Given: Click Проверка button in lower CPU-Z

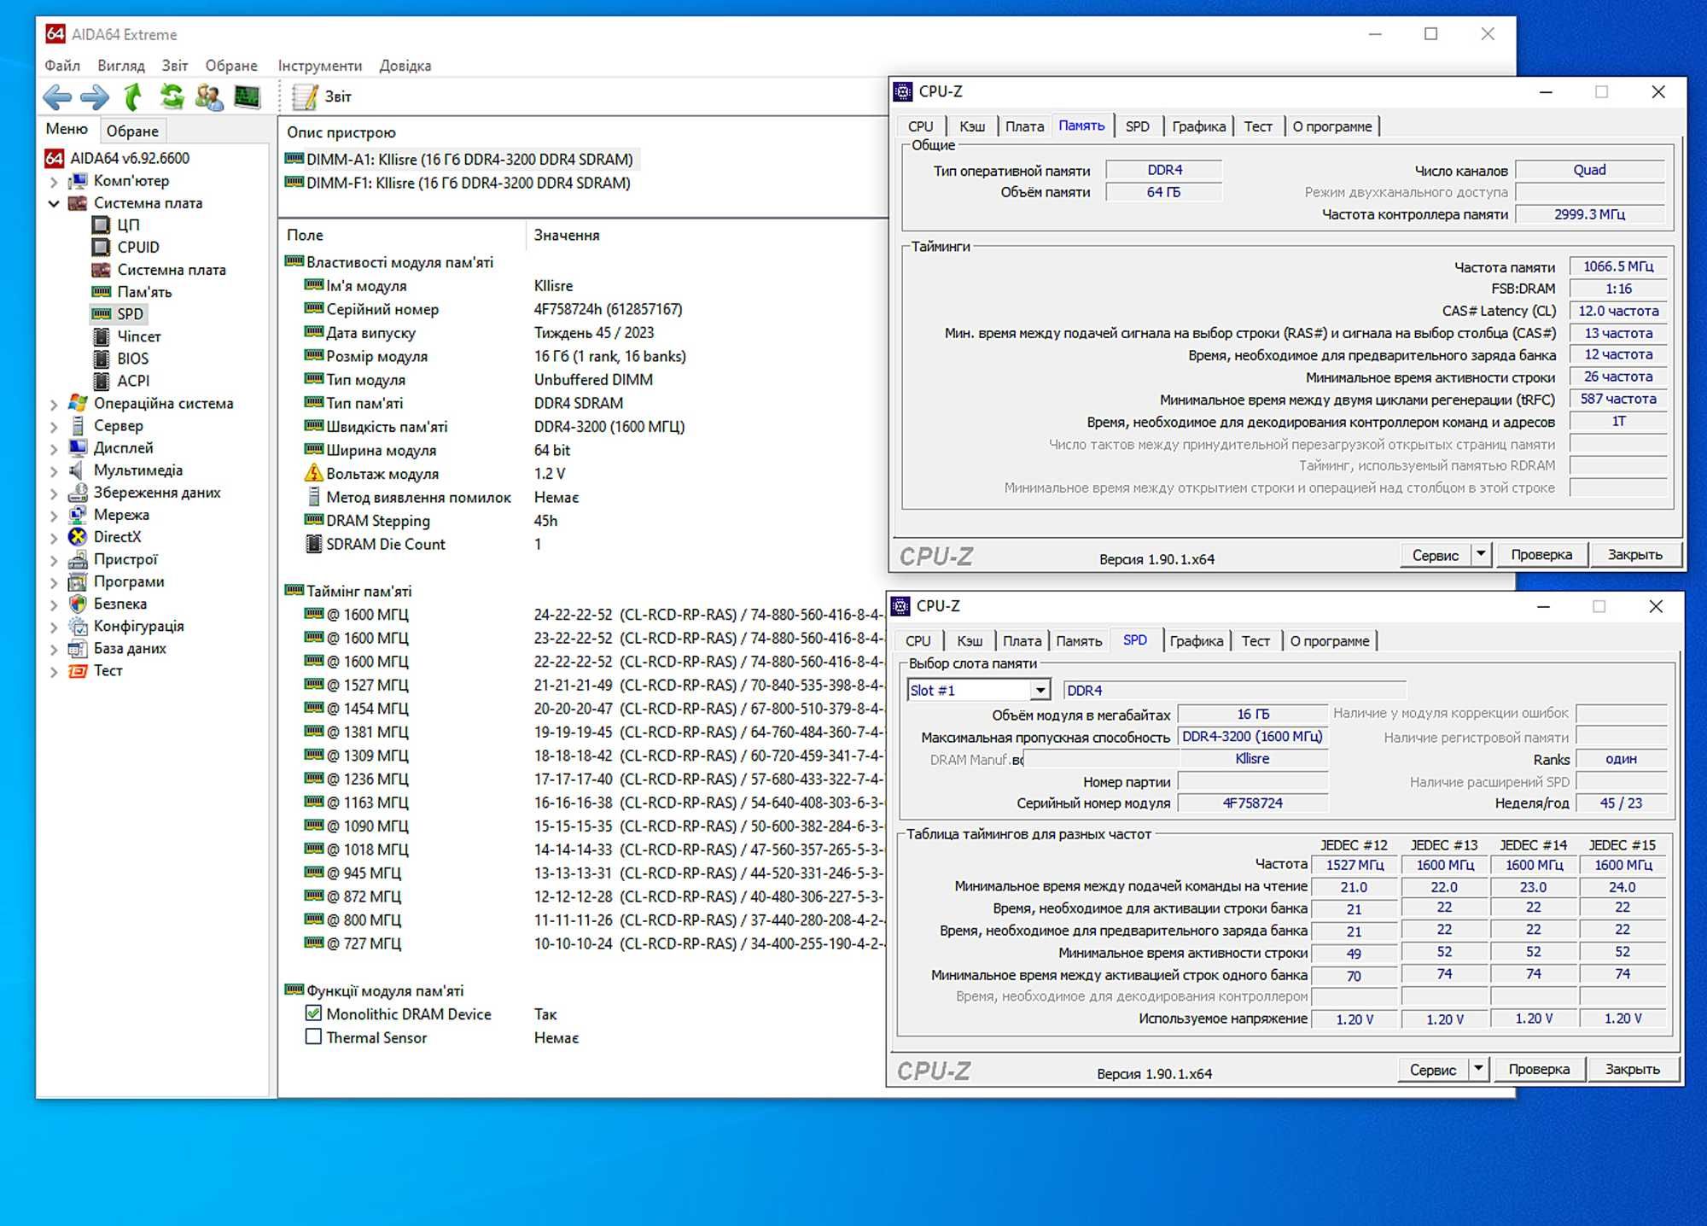Looking at the screenshot, I should point(1539,1069).
